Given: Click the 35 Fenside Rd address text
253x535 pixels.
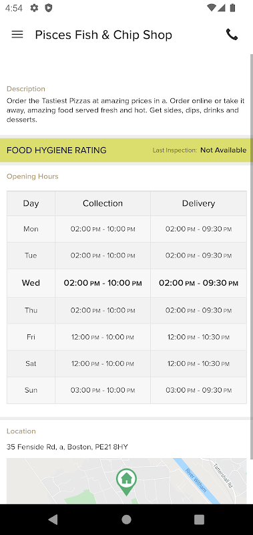Looking at the screenshot, I should pyautogui.click(x=67, y=447).
